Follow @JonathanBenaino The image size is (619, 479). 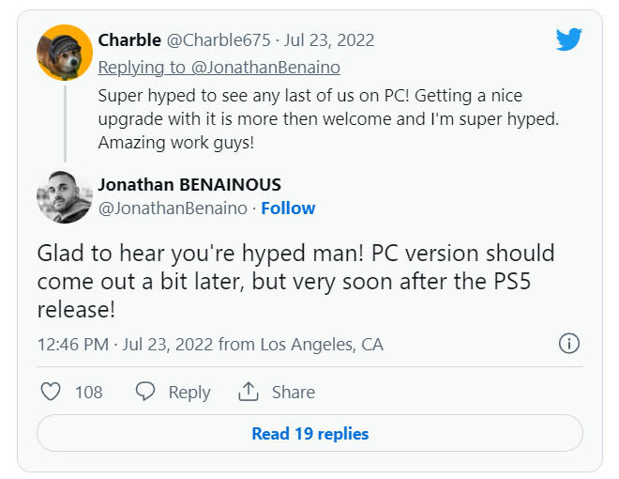coord(288,208)
